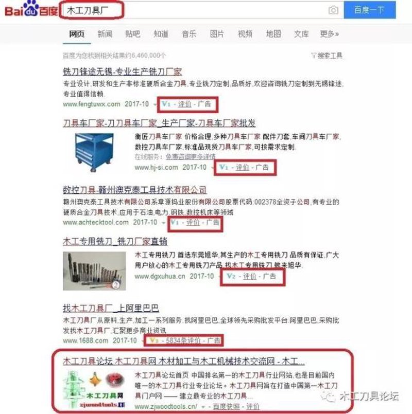412x414 pixels.
Task: Switch to the 网页 tab
Action: [77, 34]
